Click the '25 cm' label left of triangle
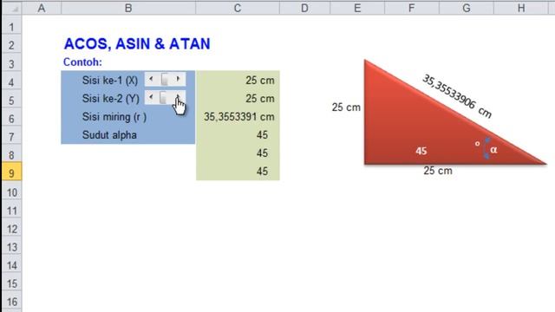 (x=346, y=107)
